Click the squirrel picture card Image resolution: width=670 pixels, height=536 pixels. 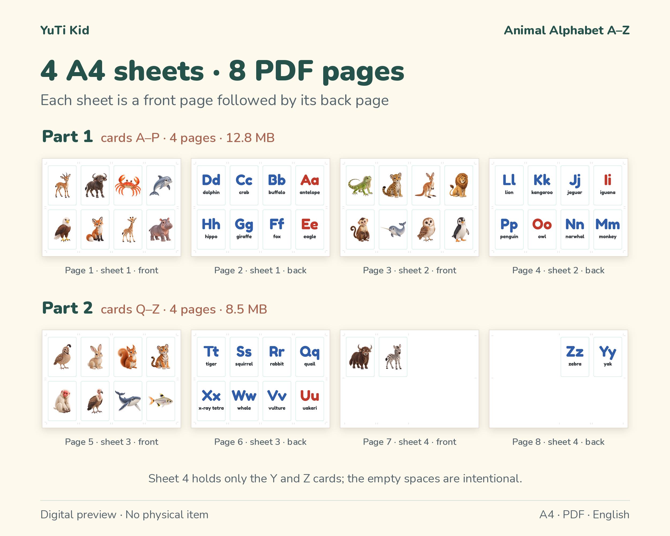pyautogui.click(x=128, y=357)
